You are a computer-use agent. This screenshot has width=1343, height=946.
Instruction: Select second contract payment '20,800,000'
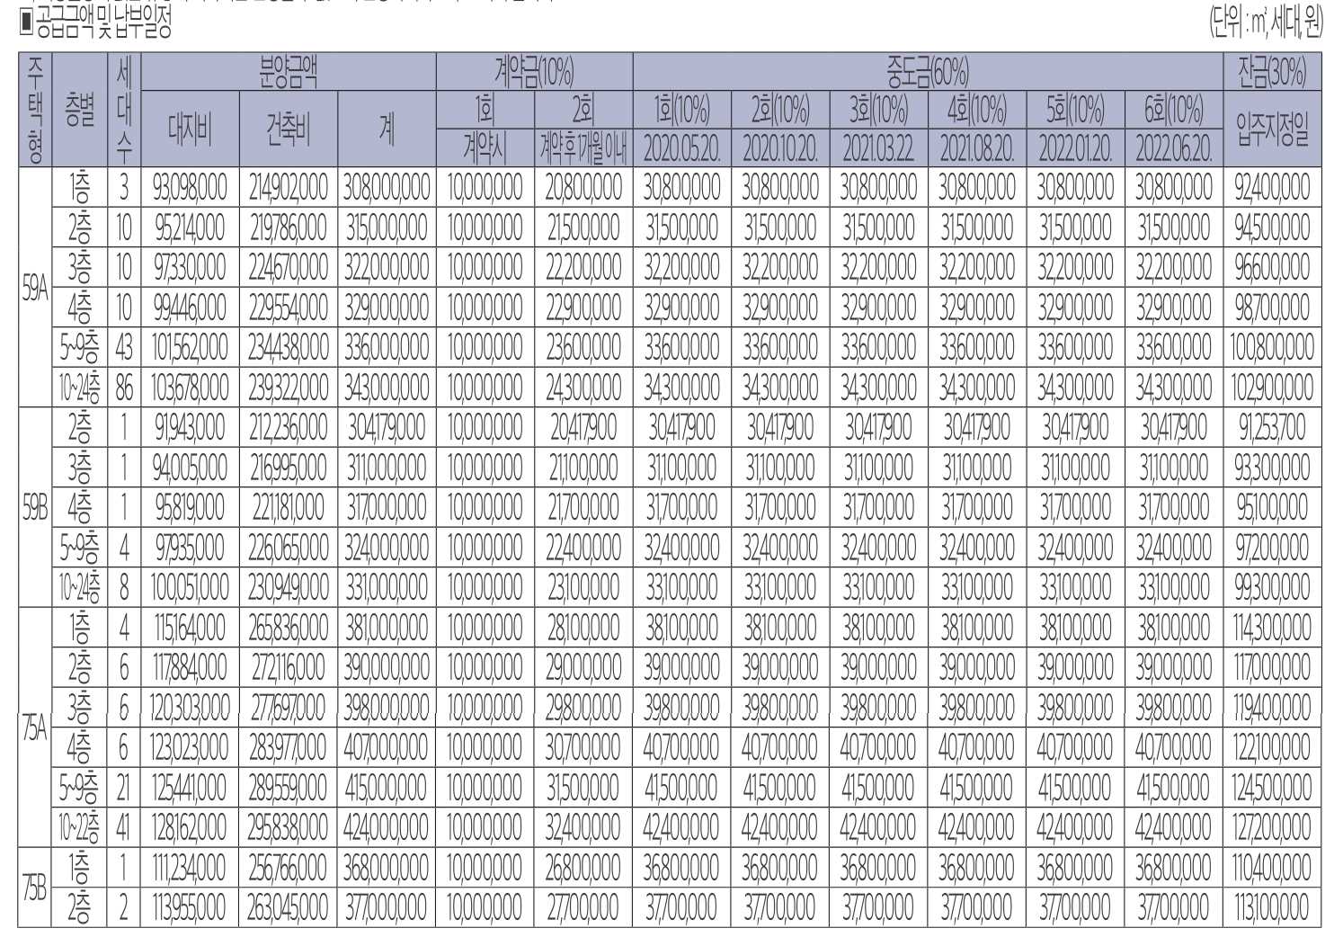click(583, 188)
